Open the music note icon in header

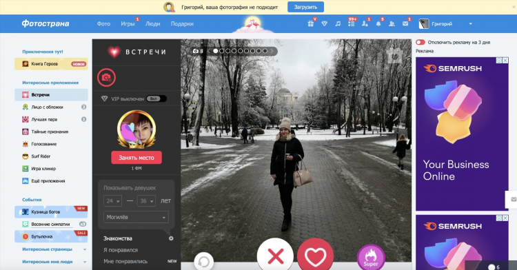(x=338, y=23)
